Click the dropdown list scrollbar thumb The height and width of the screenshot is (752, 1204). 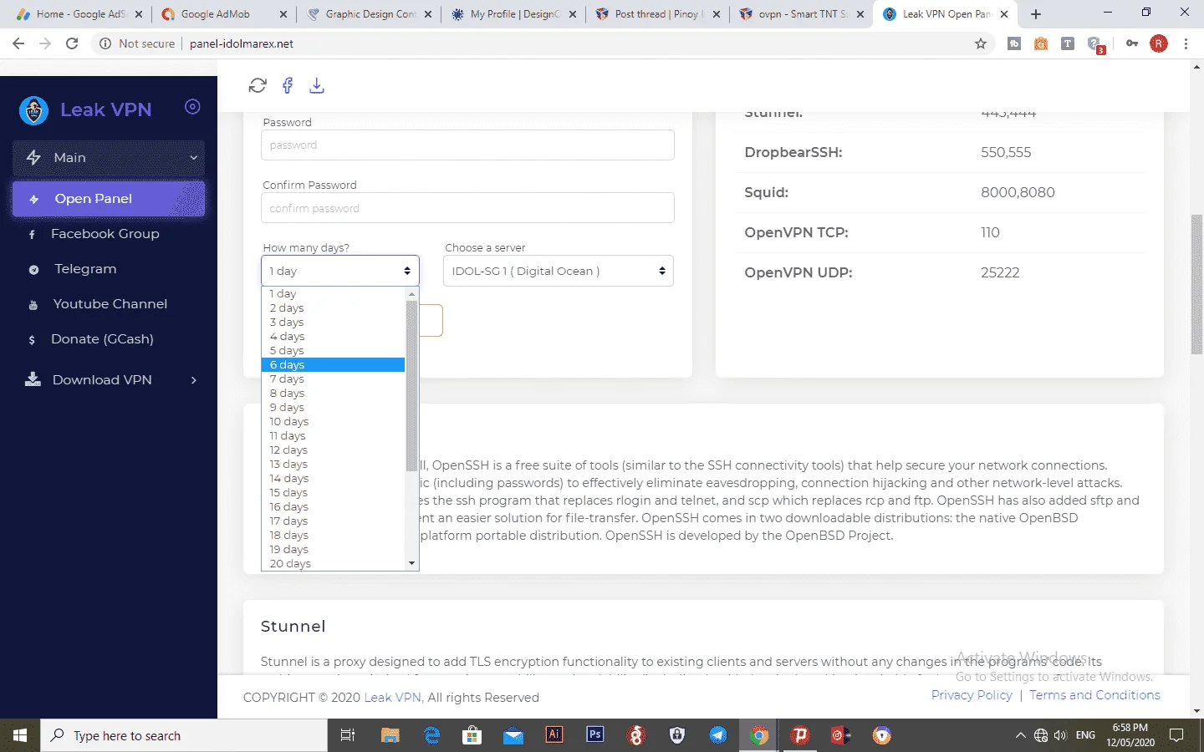[411, 385]
